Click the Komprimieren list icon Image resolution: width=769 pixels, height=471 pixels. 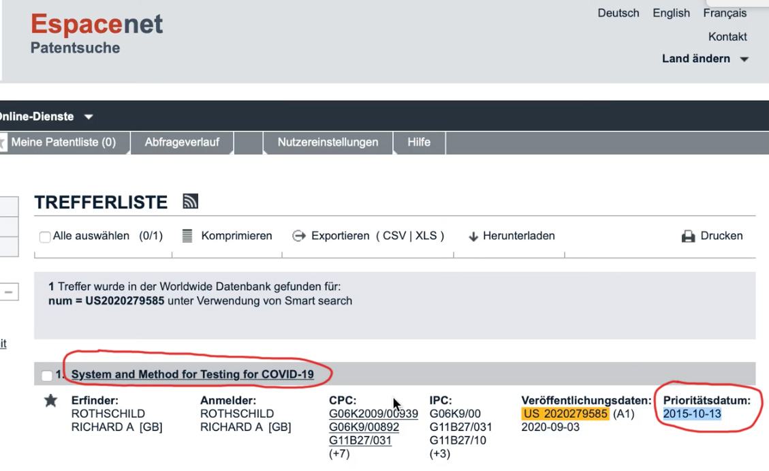point(187,236)
